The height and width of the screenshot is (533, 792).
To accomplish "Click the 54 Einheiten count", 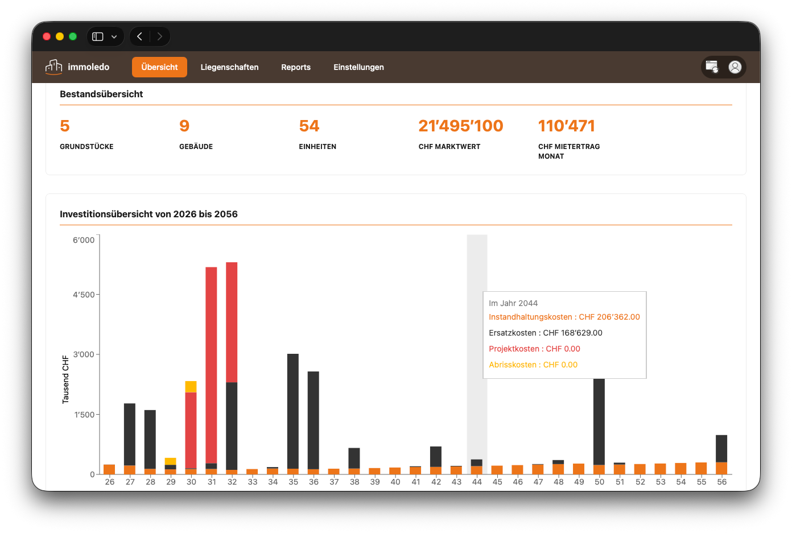I will (309, 126).
